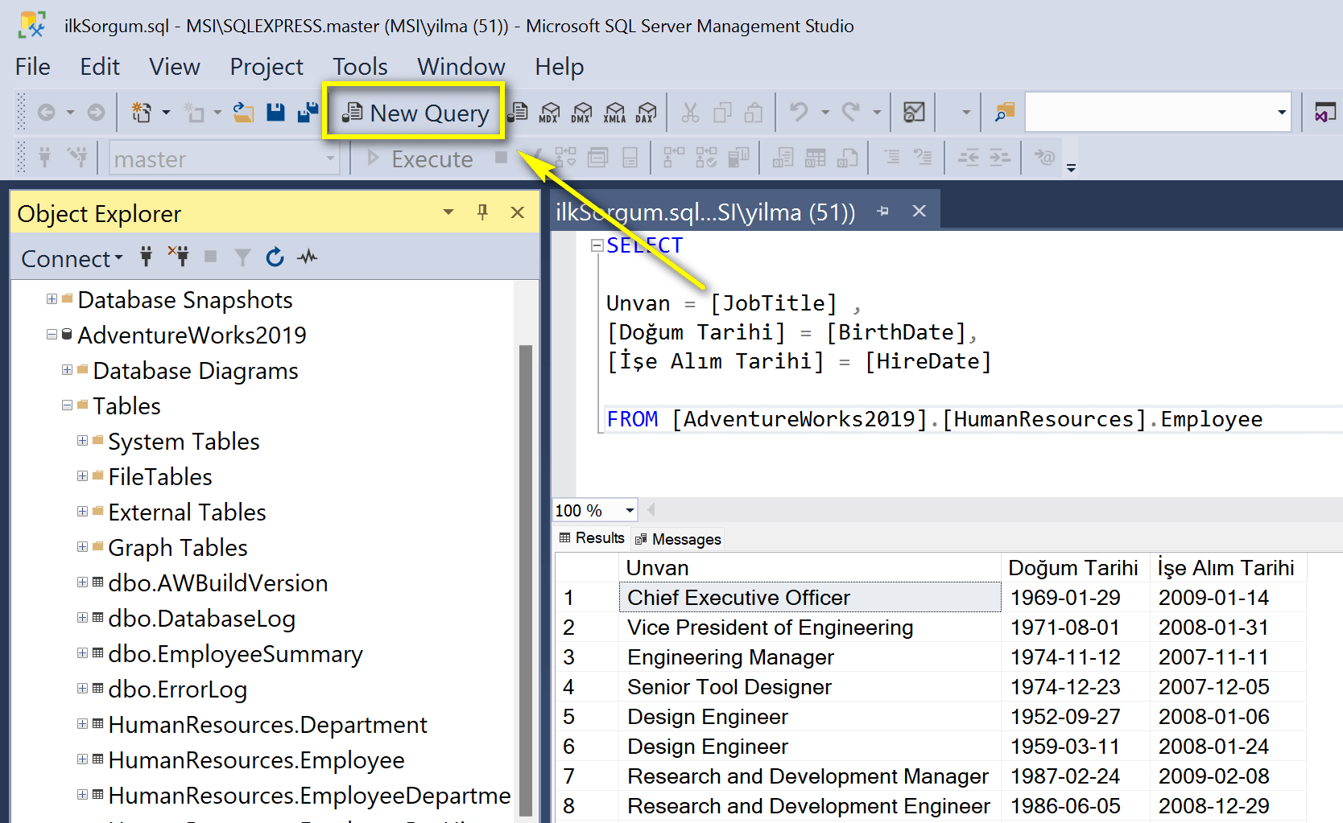The width and height of the screenshot is (1343, 823).
Task: Expand the HumanResources.Employee table node
Action: point(82,759)
